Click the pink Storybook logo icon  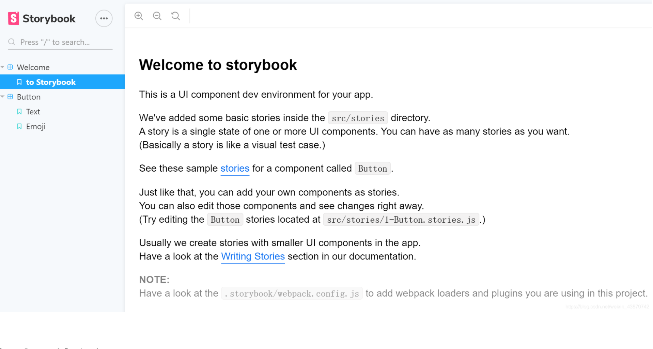click(13, 18)
